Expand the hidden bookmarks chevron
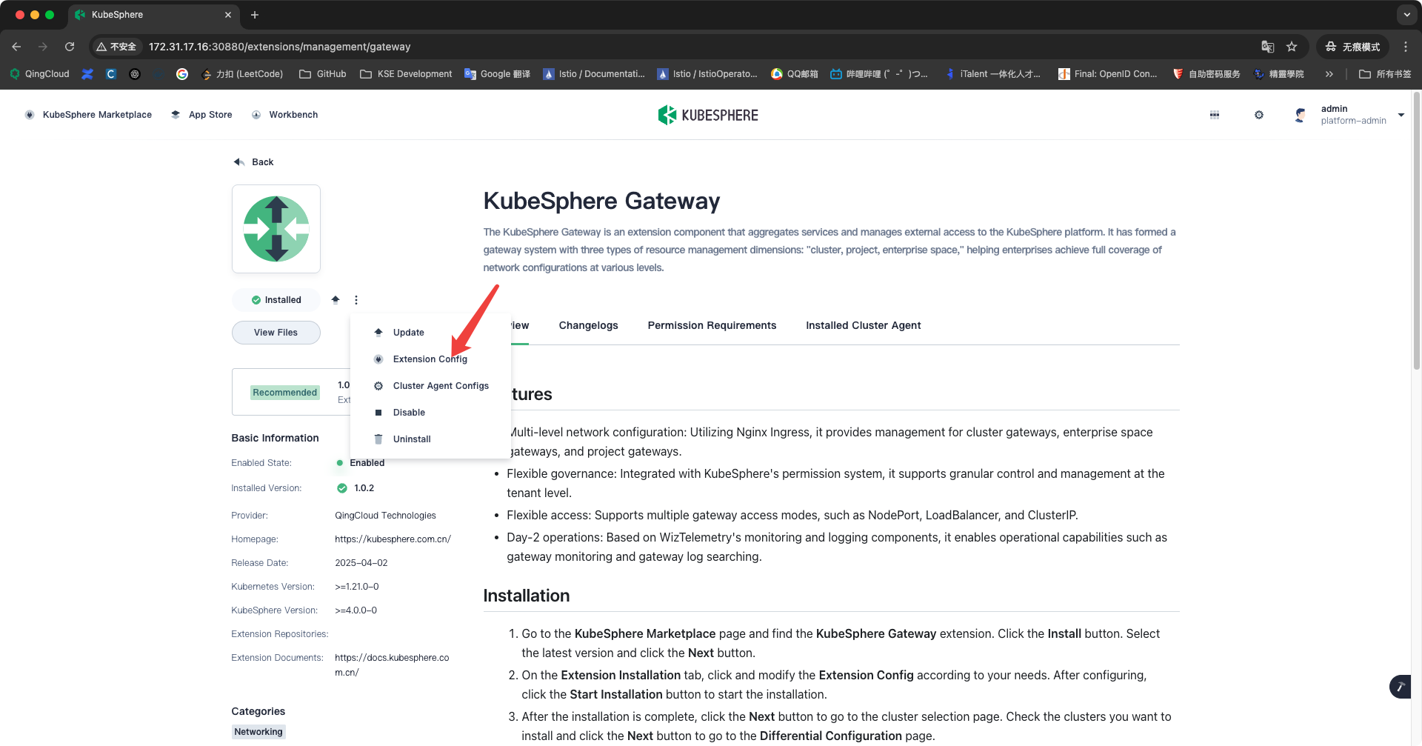 (x=1329, y=74)
